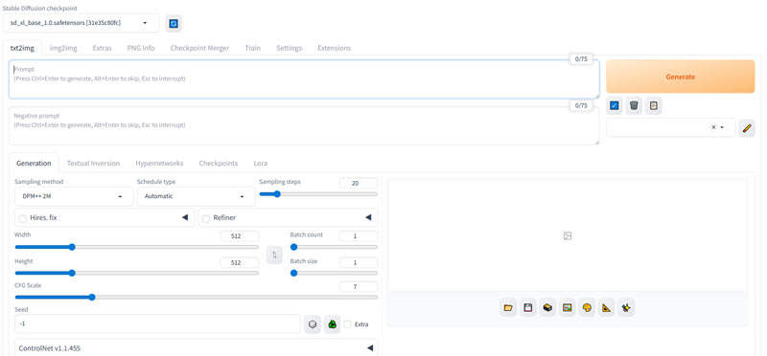Open the Stable Diffusion checkpoint dropdown
This screenshot has width=767, height=356.
point(81,23)
